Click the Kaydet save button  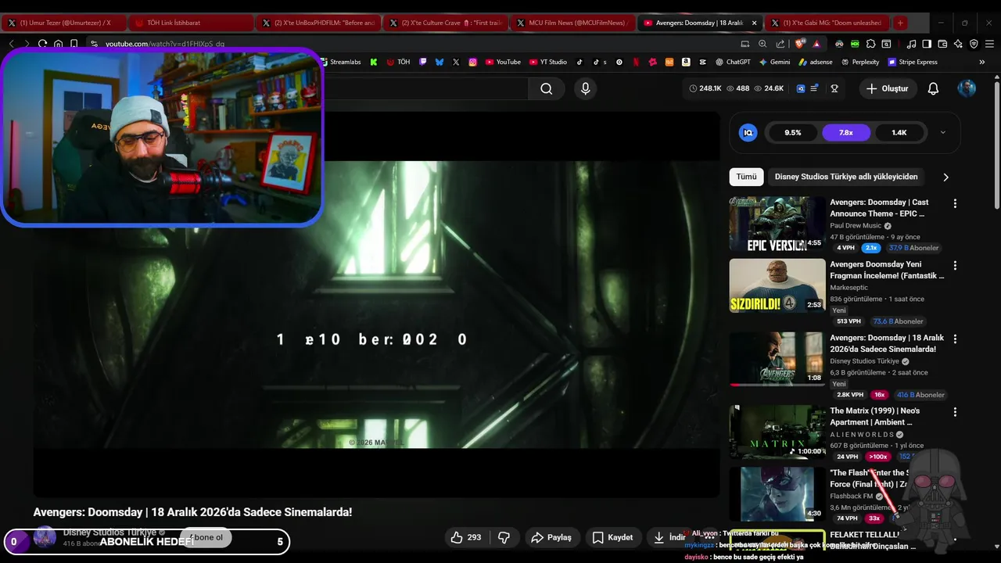click(612, 537)
